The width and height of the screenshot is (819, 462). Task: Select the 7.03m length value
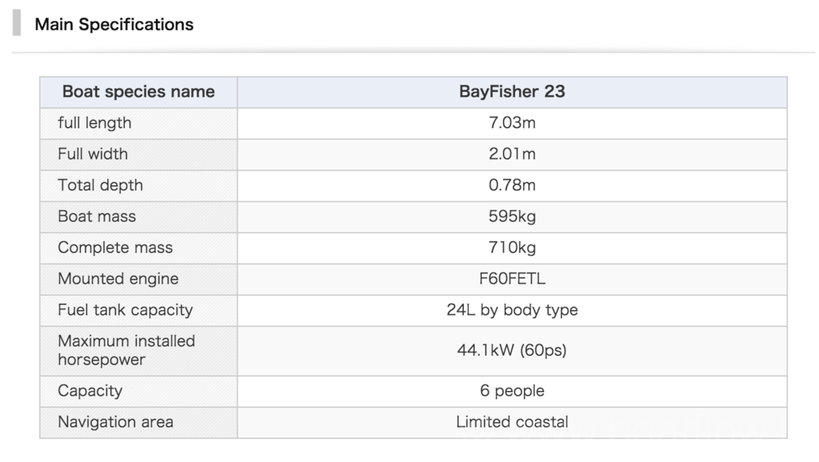[x=512, y=123]
